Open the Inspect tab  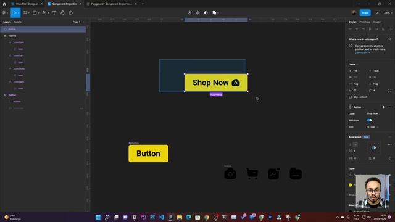[377, 22]
